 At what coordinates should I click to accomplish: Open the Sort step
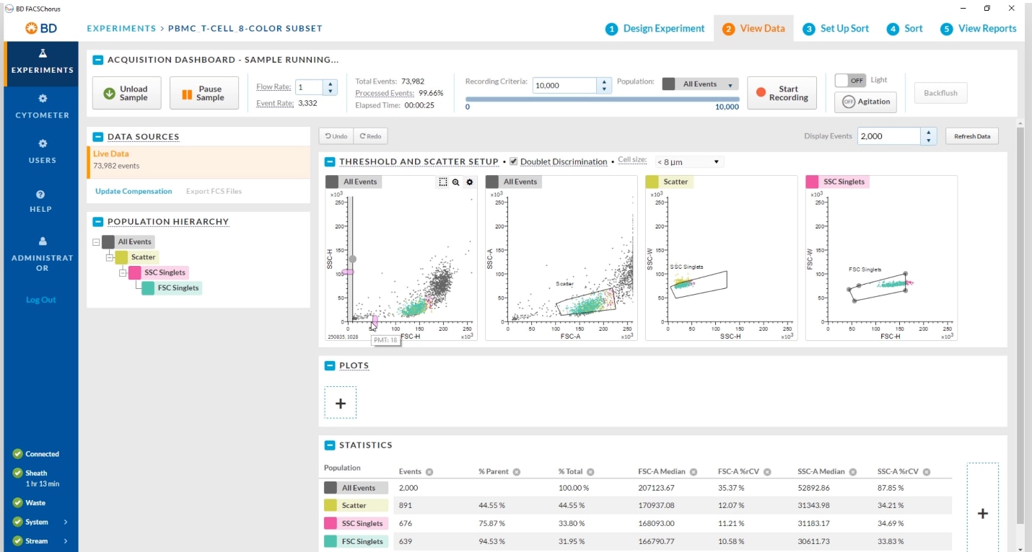905,29
